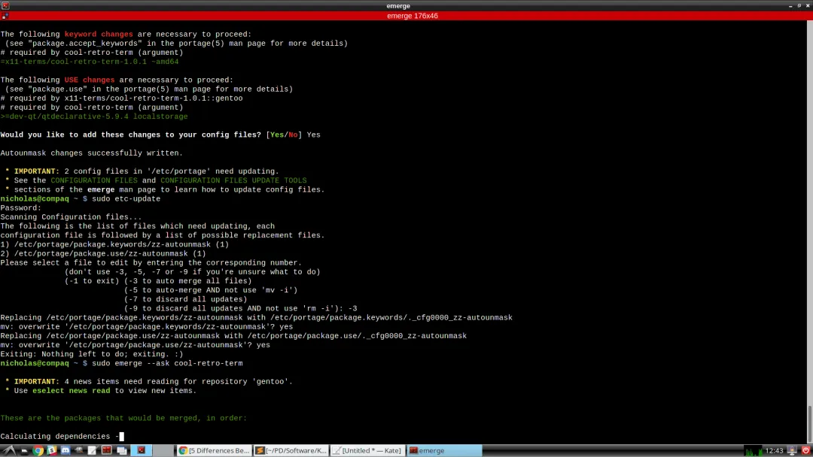Click the terminator window icon in the title bar
The height and width of the screenshot is (457, 813).
coord(5,6)
